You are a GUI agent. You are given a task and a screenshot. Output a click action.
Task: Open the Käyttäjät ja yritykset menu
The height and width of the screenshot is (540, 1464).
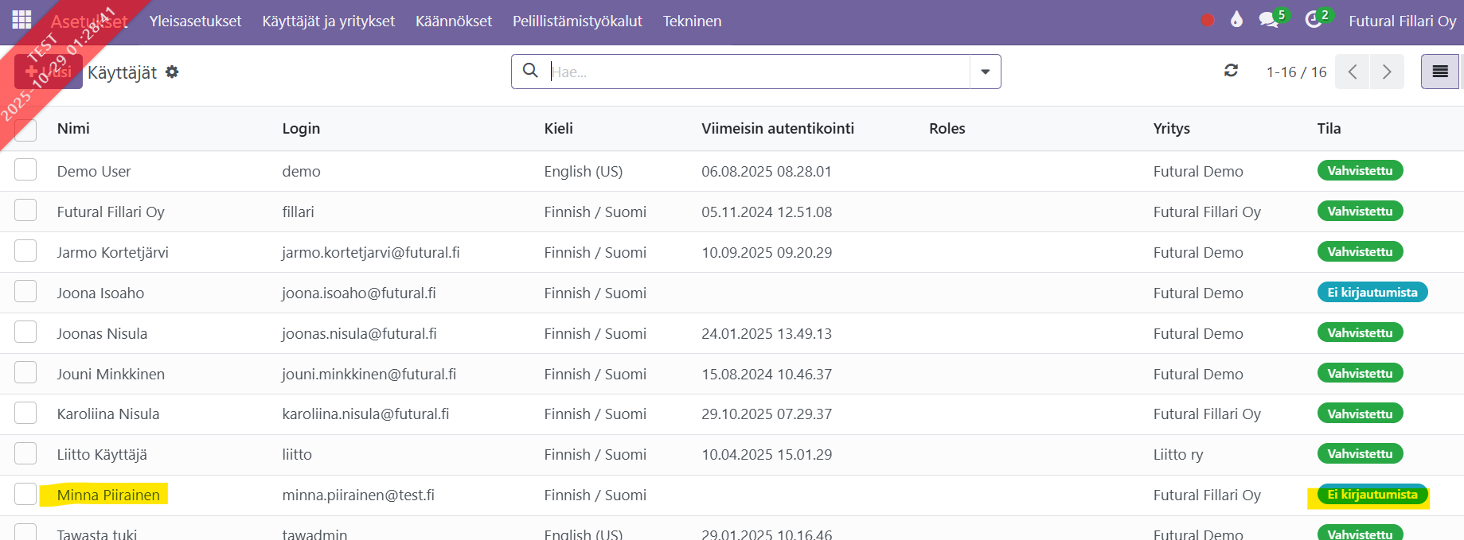(328, 21)
